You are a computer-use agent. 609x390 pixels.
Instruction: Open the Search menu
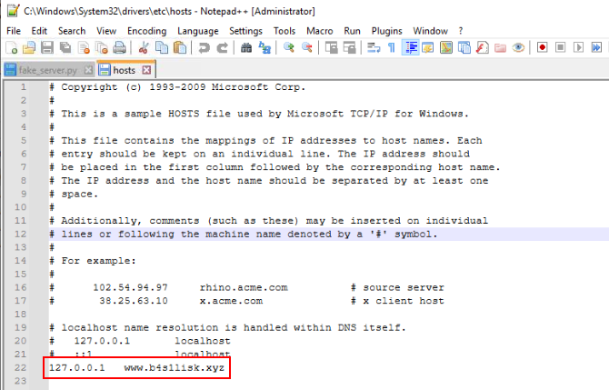pyautogui.click(x=72, y=31)
